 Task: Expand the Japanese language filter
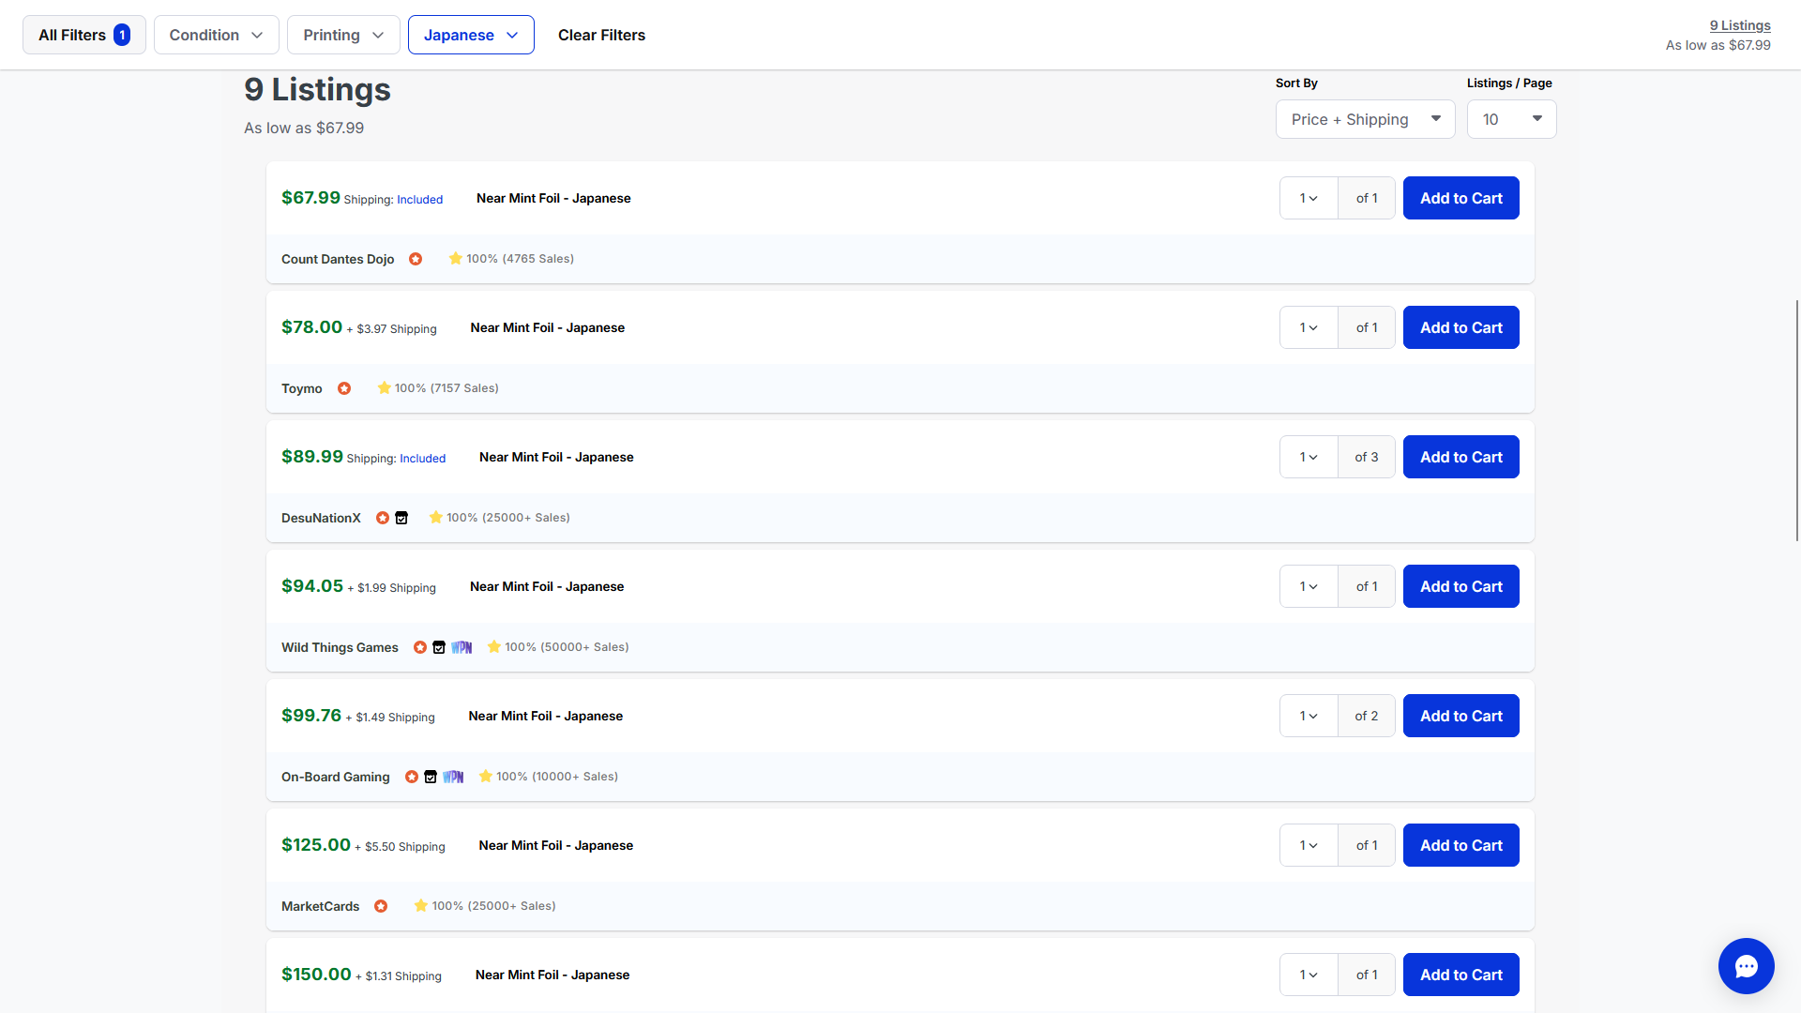pos(471,35)
